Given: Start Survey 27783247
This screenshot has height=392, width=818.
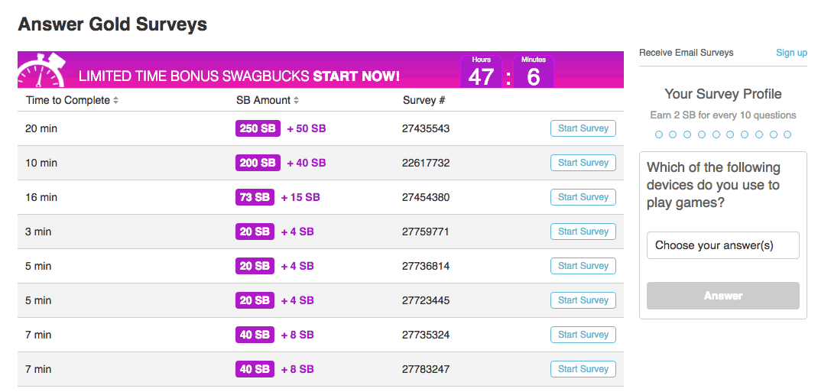Looking at the screenshot, I should 583,369.
